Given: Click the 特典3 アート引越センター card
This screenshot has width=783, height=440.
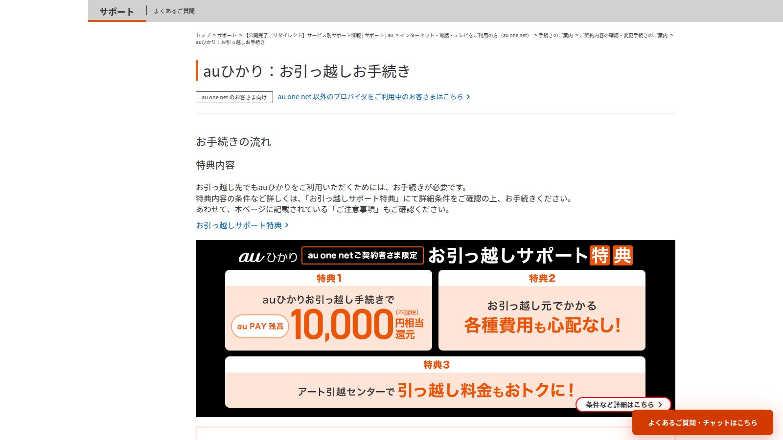Looking at the screenshot, I should point(435,382).
